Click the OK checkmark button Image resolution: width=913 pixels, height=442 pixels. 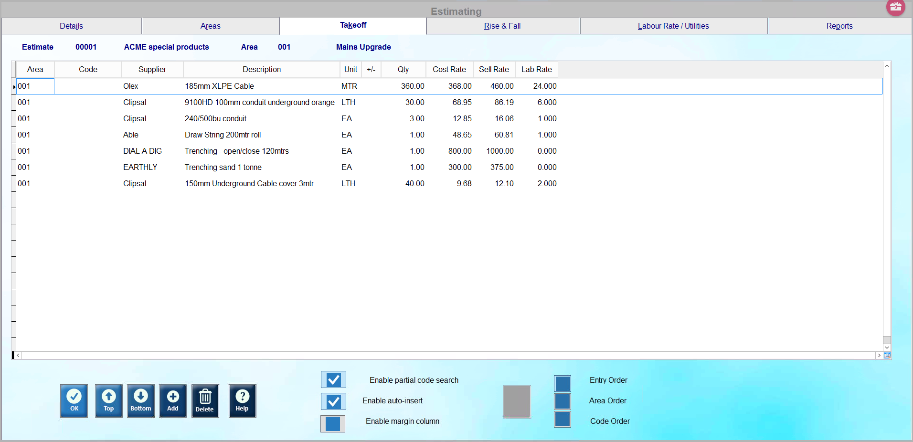[74, 401]
